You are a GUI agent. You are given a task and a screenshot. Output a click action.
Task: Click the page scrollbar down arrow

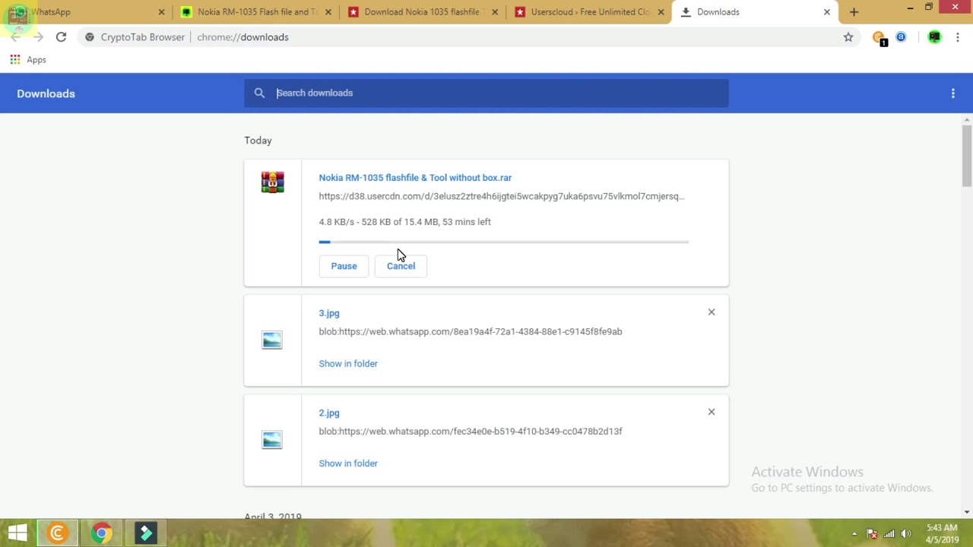(x=967, y=512)
